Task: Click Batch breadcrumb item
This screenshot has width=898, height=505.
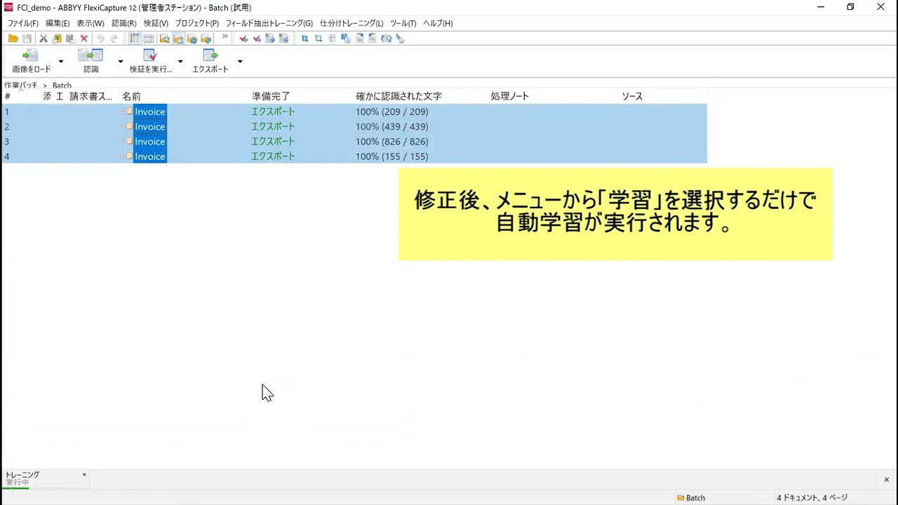Action: [x=62, y=86]
